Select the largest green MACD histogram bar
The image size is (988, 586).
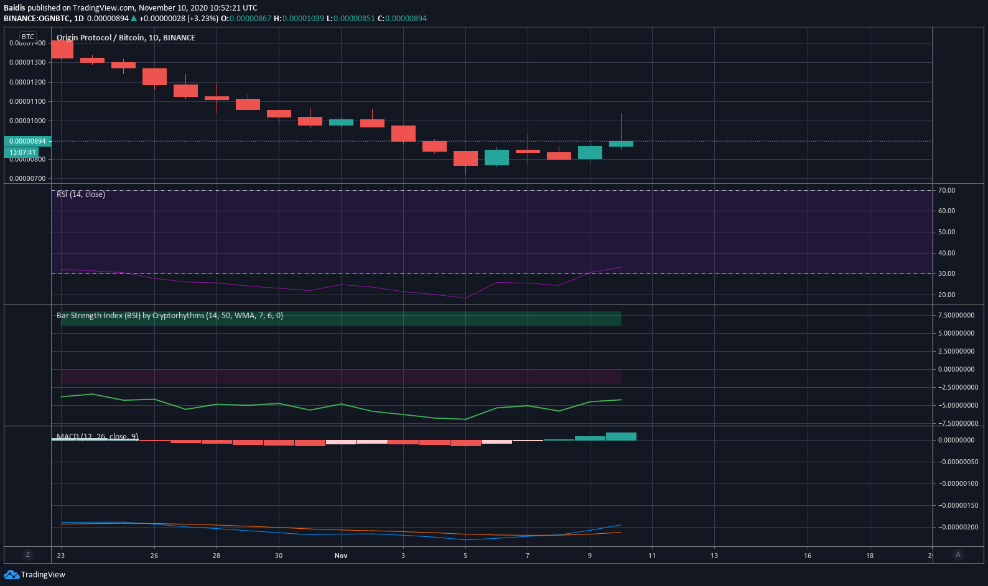coord(621,436)
